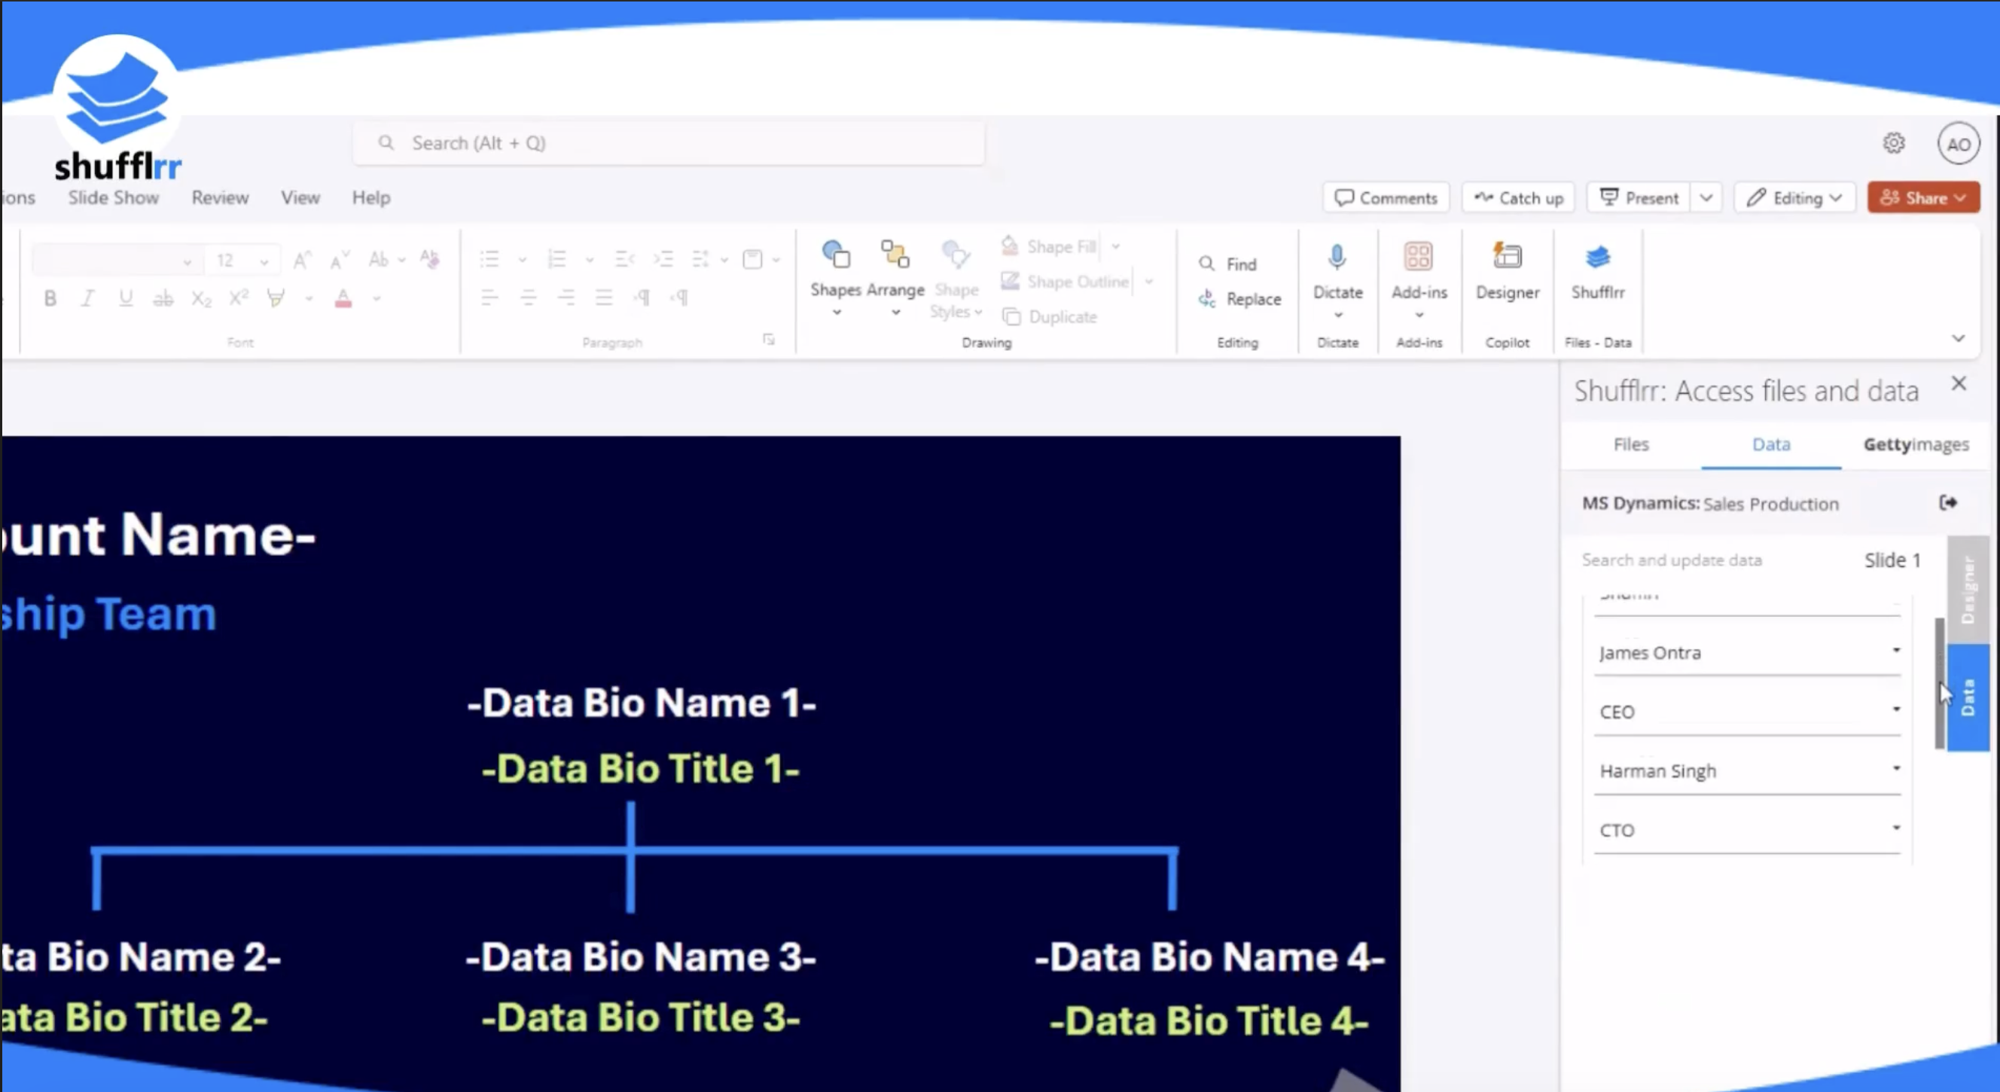Image resolution: width=2000 pixels, height=1092 pixels.
Task: Open the Slide Show tab
Action: (x=114, y=198)
